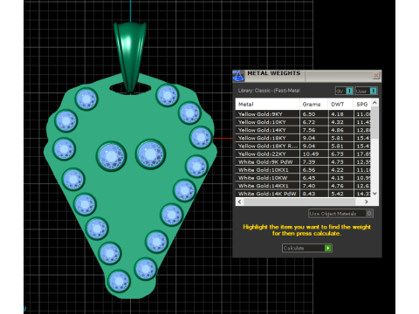The image size is (419, 314).
Task: Click the 6.50 grams cell
Action: [x=313, y=114]
